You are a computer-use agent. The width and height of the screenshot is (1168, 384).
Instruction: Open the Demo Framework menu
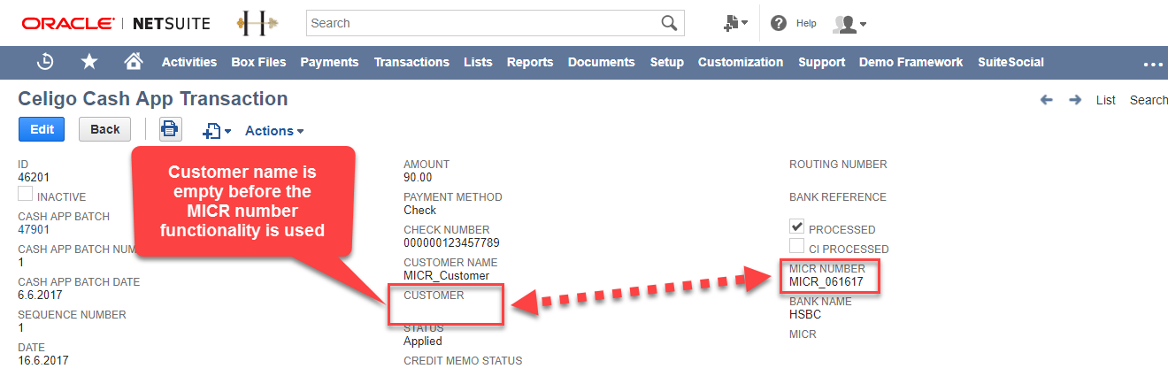tap(911, 62)
